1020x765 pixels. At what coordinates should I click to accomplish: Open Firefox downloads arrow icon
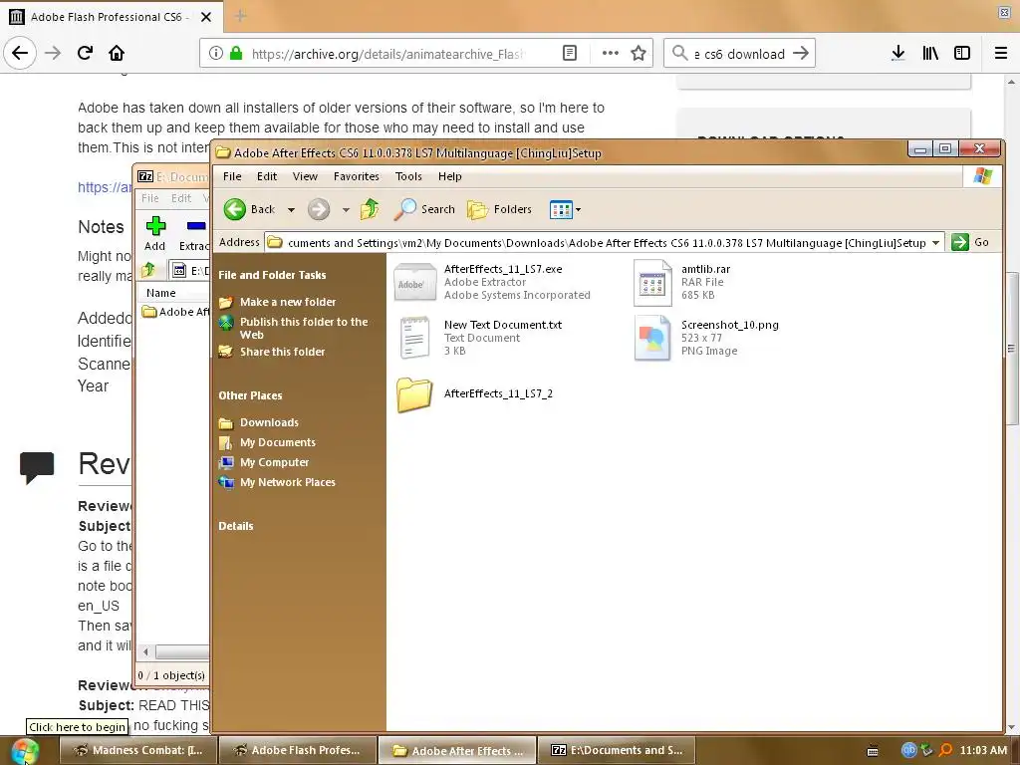pyautogui.click(x=898, y=54)
